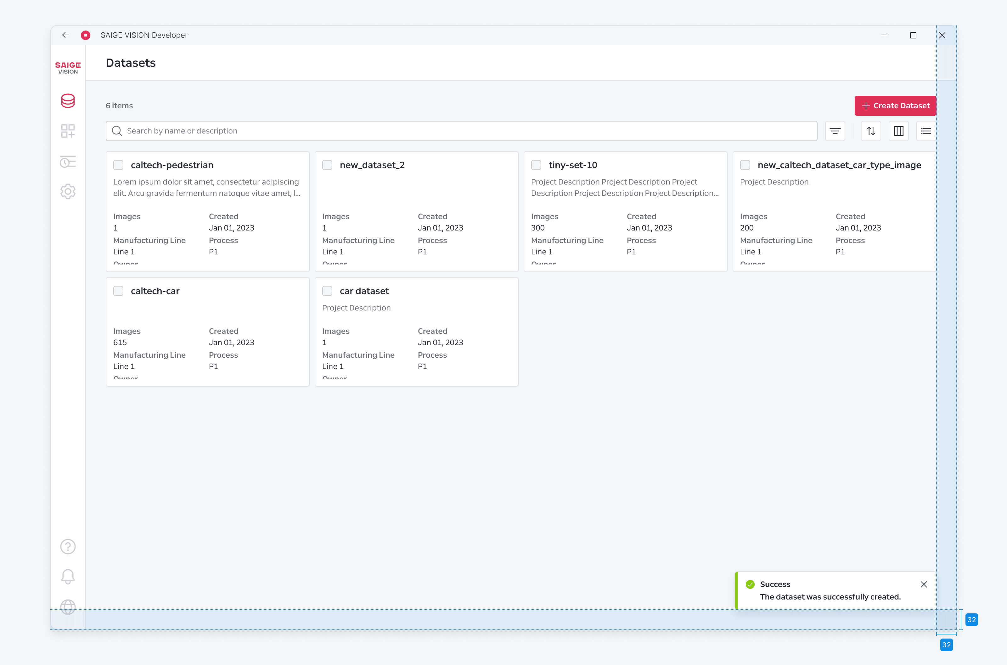This screenshot has height=665, width=1007.
Task: Minimize the SAIGE VISION Developer window
Action: point(884,35)
